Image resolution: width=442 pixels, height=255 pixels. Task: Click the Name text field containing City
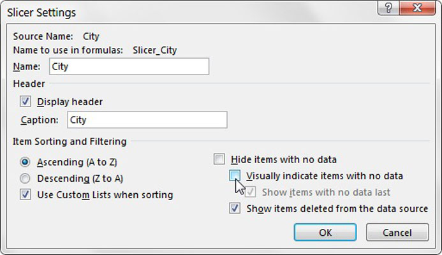coord(128,66)
